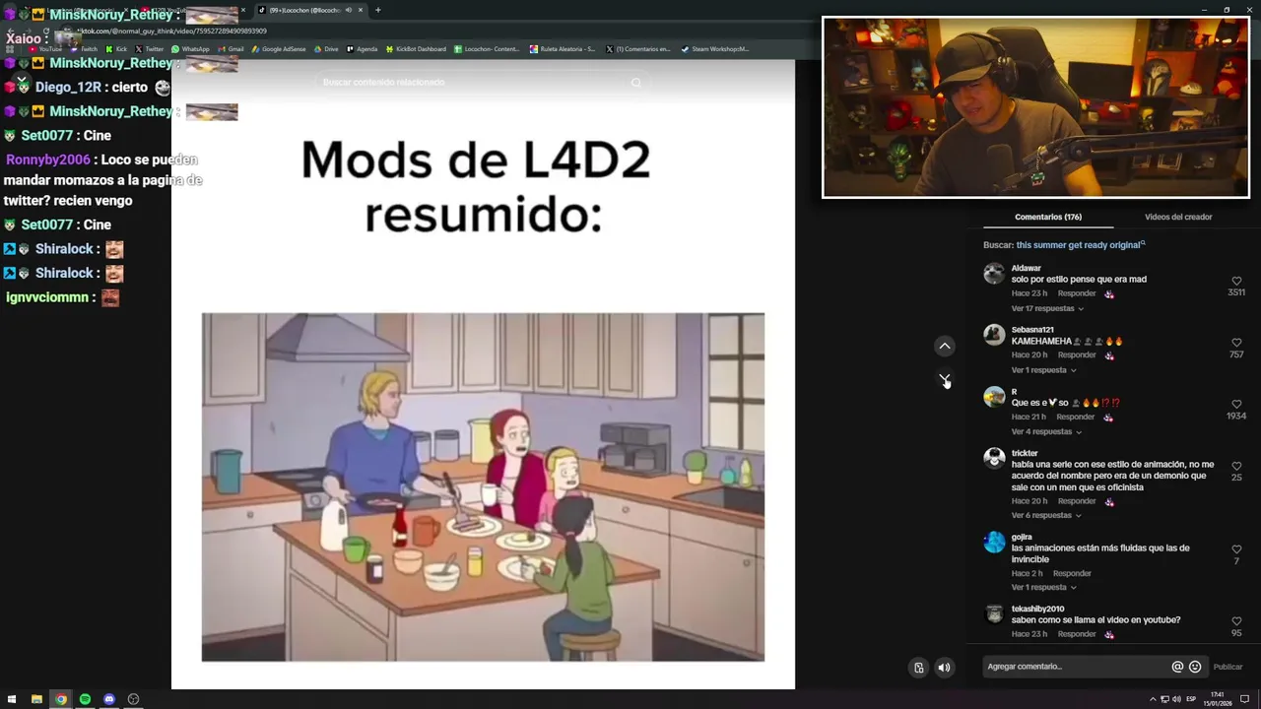The height and width of the screenshot is (709, 1261).
Task: Click 'Responder' on trickter's comment
Action: 1077,501
